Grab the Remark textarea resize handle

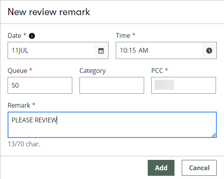[214, 135]
